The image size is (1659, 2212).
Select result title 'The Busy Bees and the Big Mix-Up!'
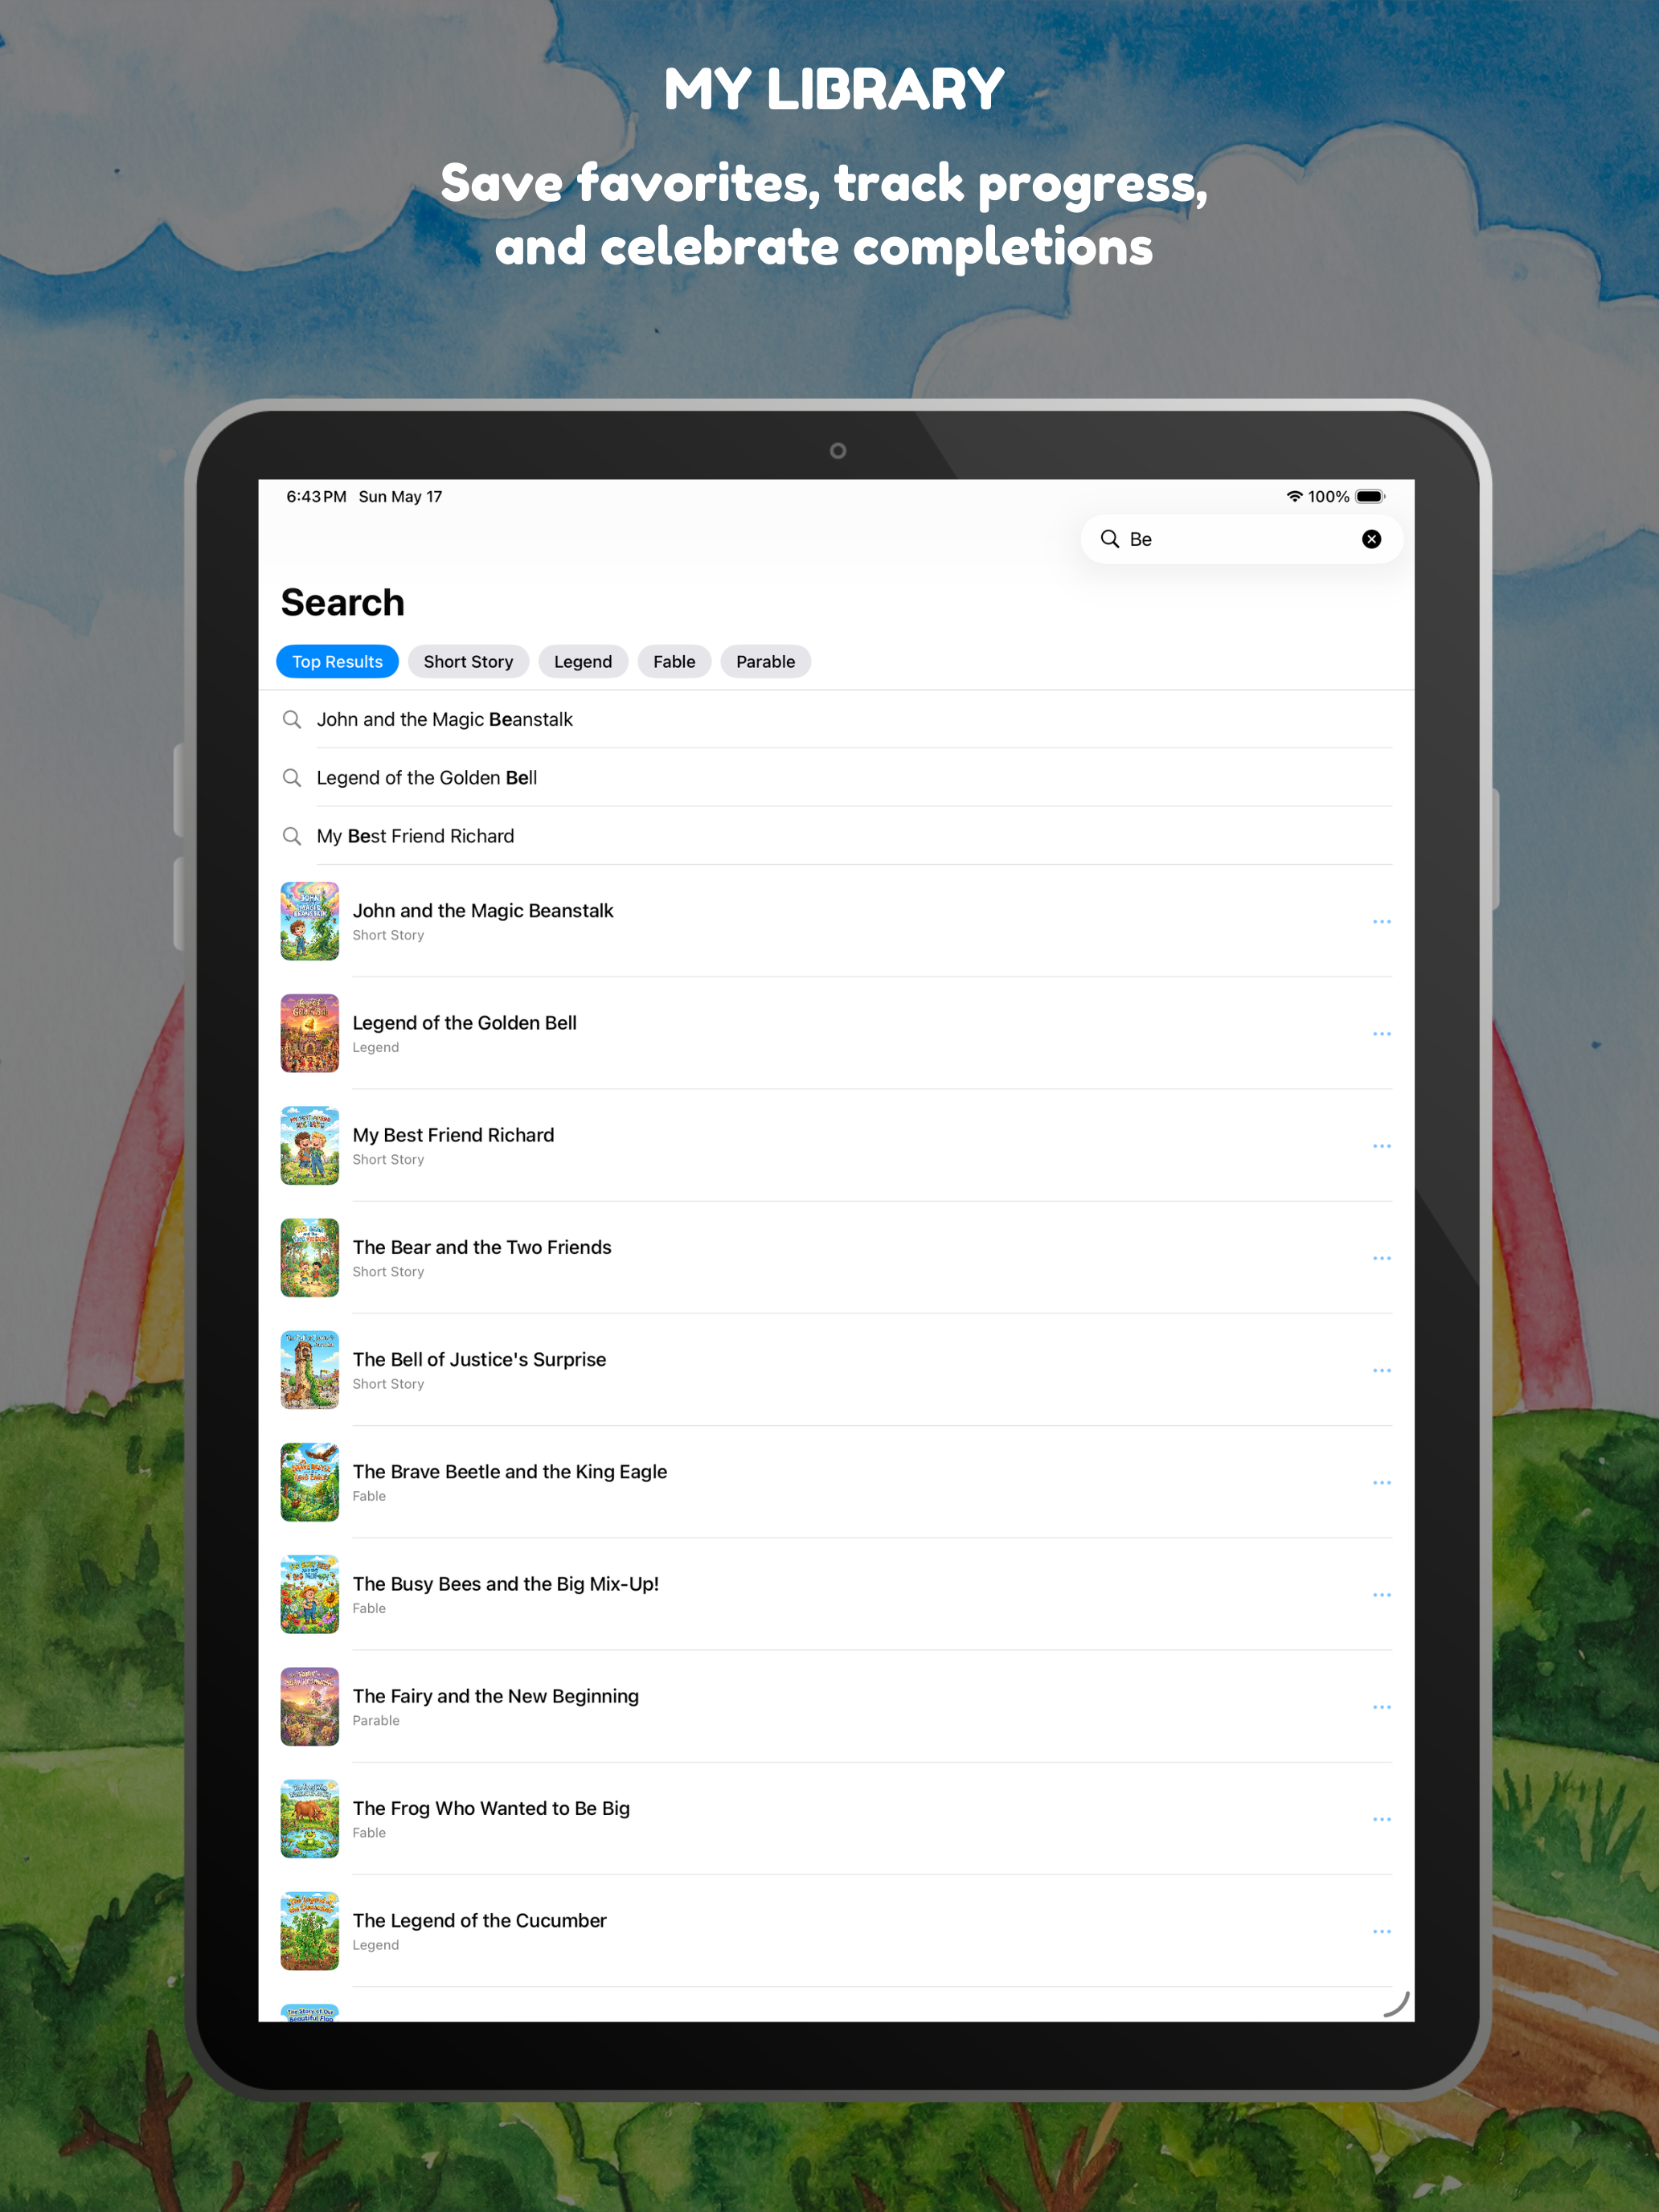(506, 1583)
